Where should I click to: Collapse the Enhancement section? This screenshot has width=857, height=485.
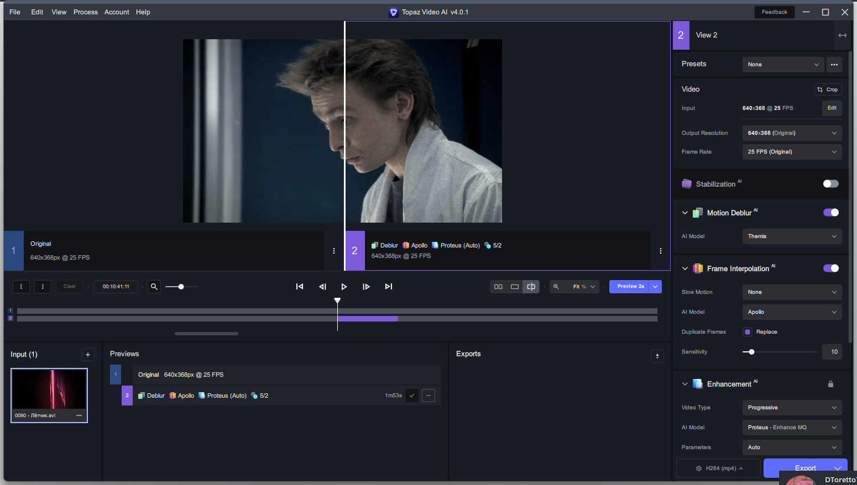[x=685, y=384]
